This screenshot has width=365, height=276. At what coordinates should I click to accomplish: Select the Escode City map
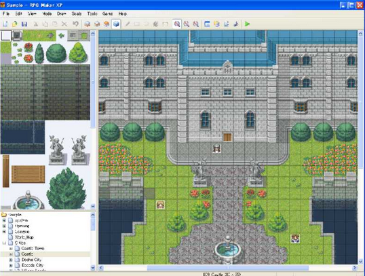click(x=33, y=265)
